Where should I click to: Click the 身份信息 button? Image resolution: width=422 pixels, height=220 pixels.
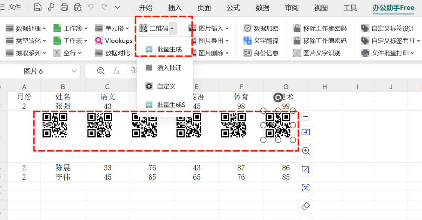[261, 53]
